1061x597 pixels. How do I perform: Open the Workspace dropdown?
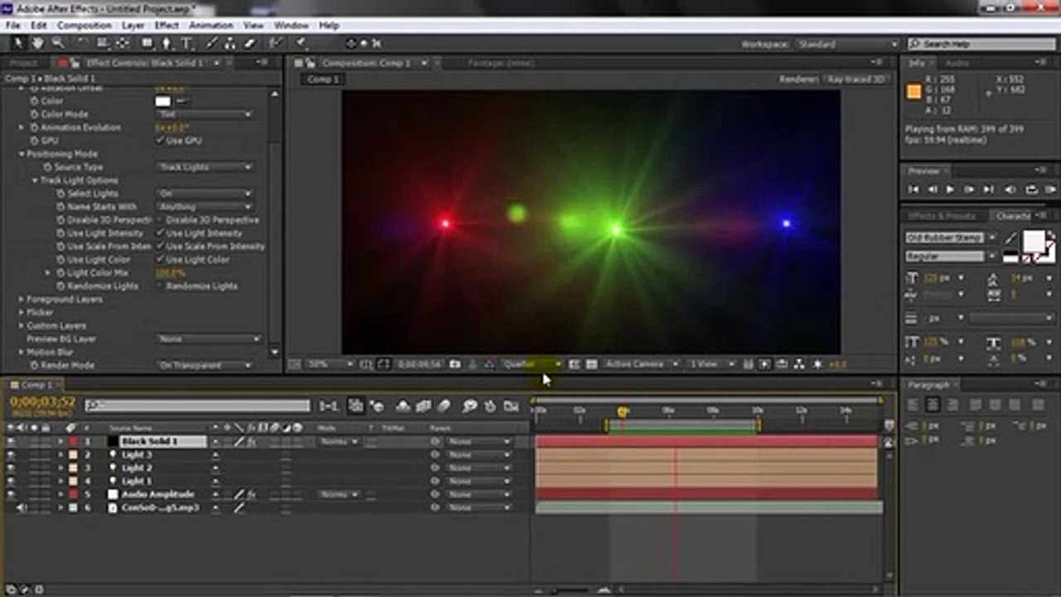[846, 44]
